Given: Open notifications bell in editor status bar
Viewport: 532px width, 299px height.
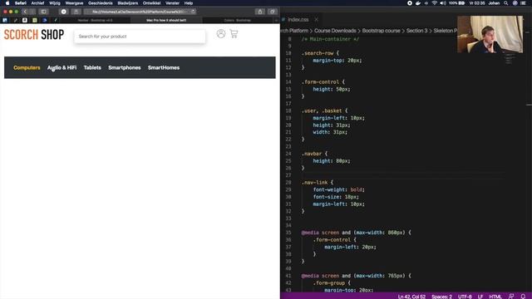Looking at the screenshot, I should click(x=523, y=297).
